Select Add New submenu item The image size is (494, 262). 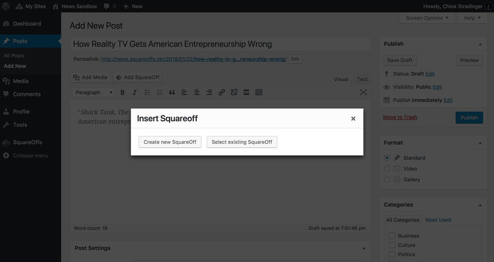click(15, 66)
